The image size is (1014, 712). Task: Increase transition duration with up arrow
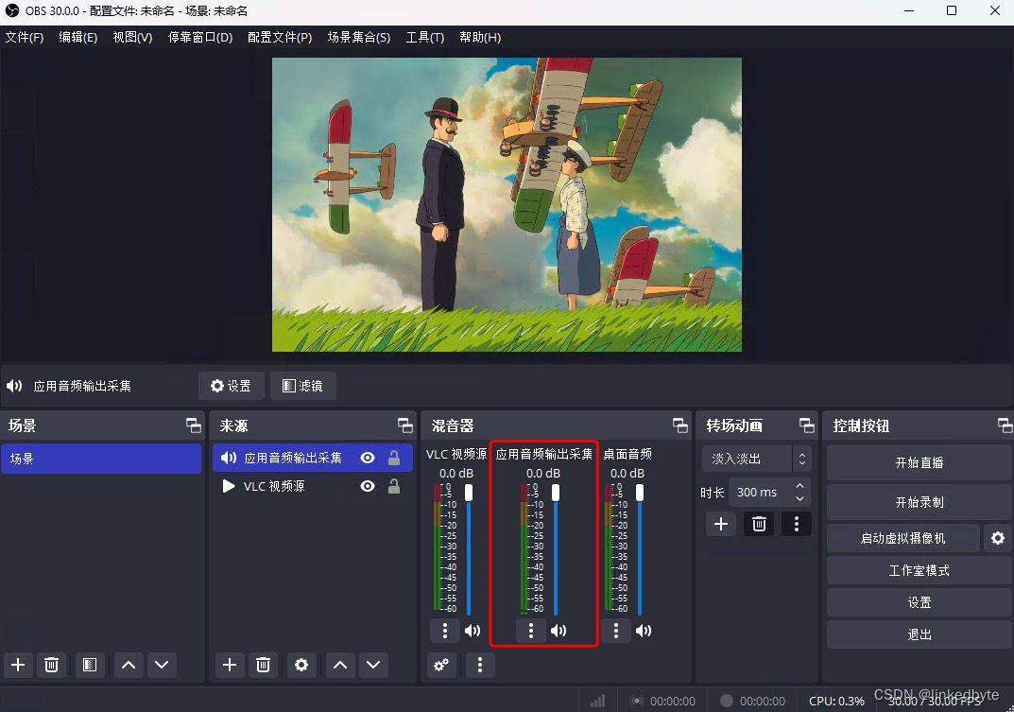click(x=799, y=485)
